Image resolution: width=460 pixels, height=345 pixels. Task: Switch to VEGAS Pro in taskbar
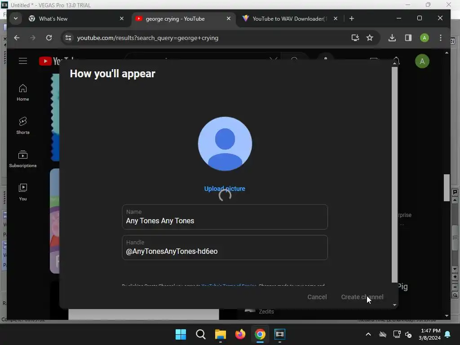tap(280, 334)
